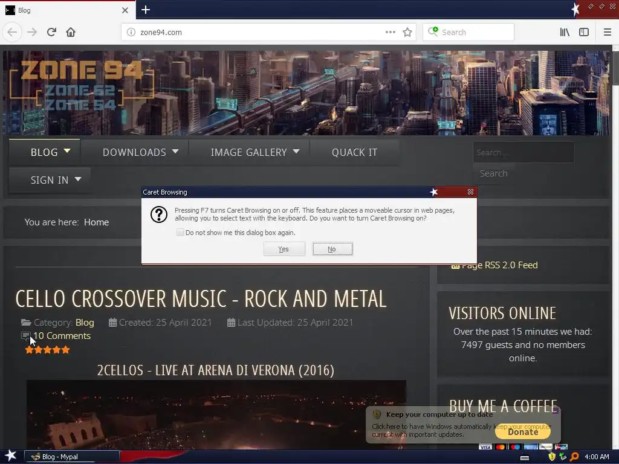The height and width of the screenshot is (464, 619).
Task: Open the Blog category link
Action: pos(85,323)
